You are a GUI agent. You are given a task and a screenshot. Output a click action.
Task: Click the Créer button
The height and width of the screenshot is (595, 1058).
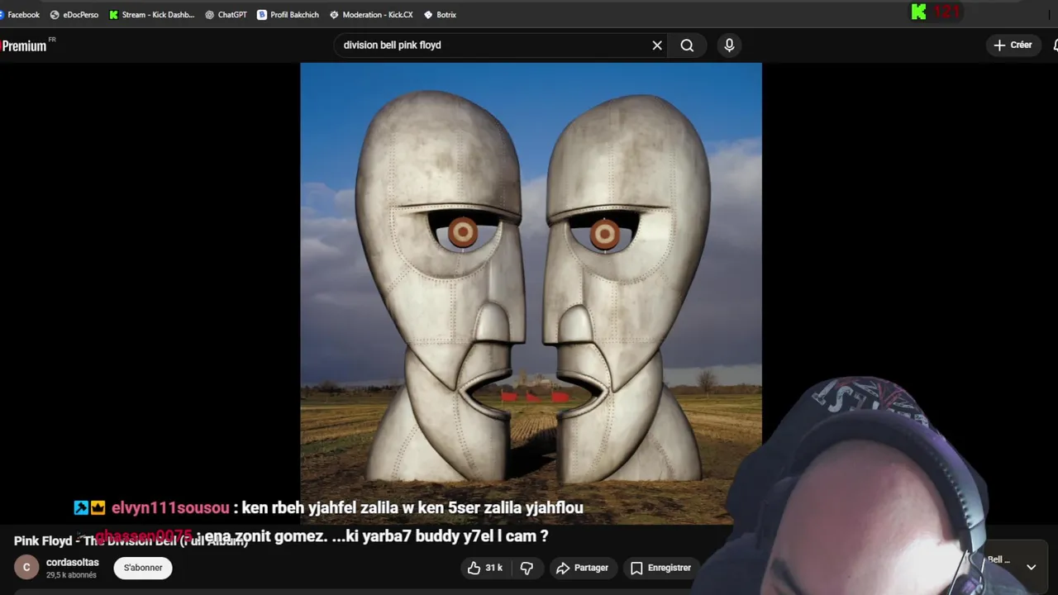[x=1013, y=45]
